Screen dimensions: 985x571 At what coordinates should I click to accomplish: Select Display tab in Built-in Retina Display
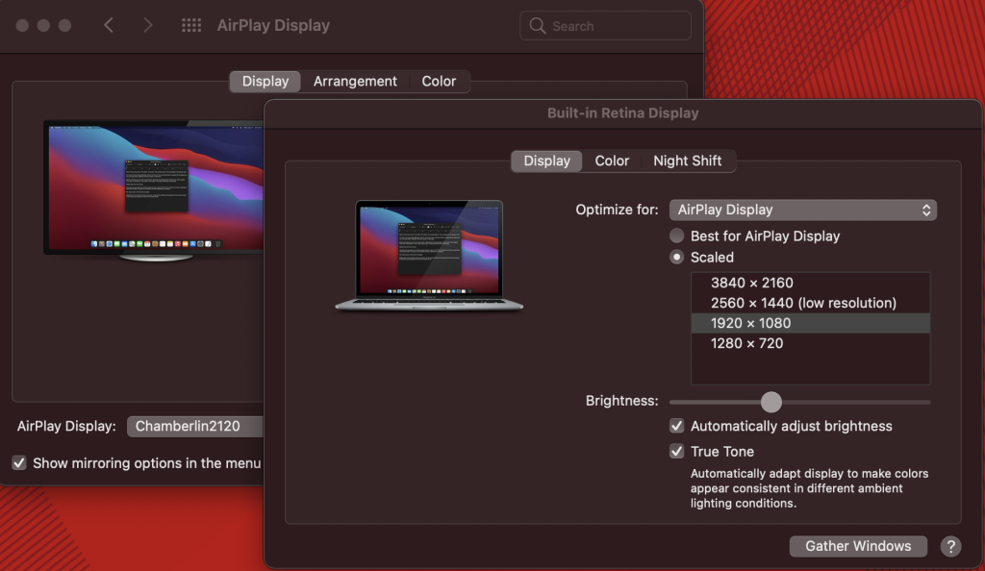(x=546, y=161)
